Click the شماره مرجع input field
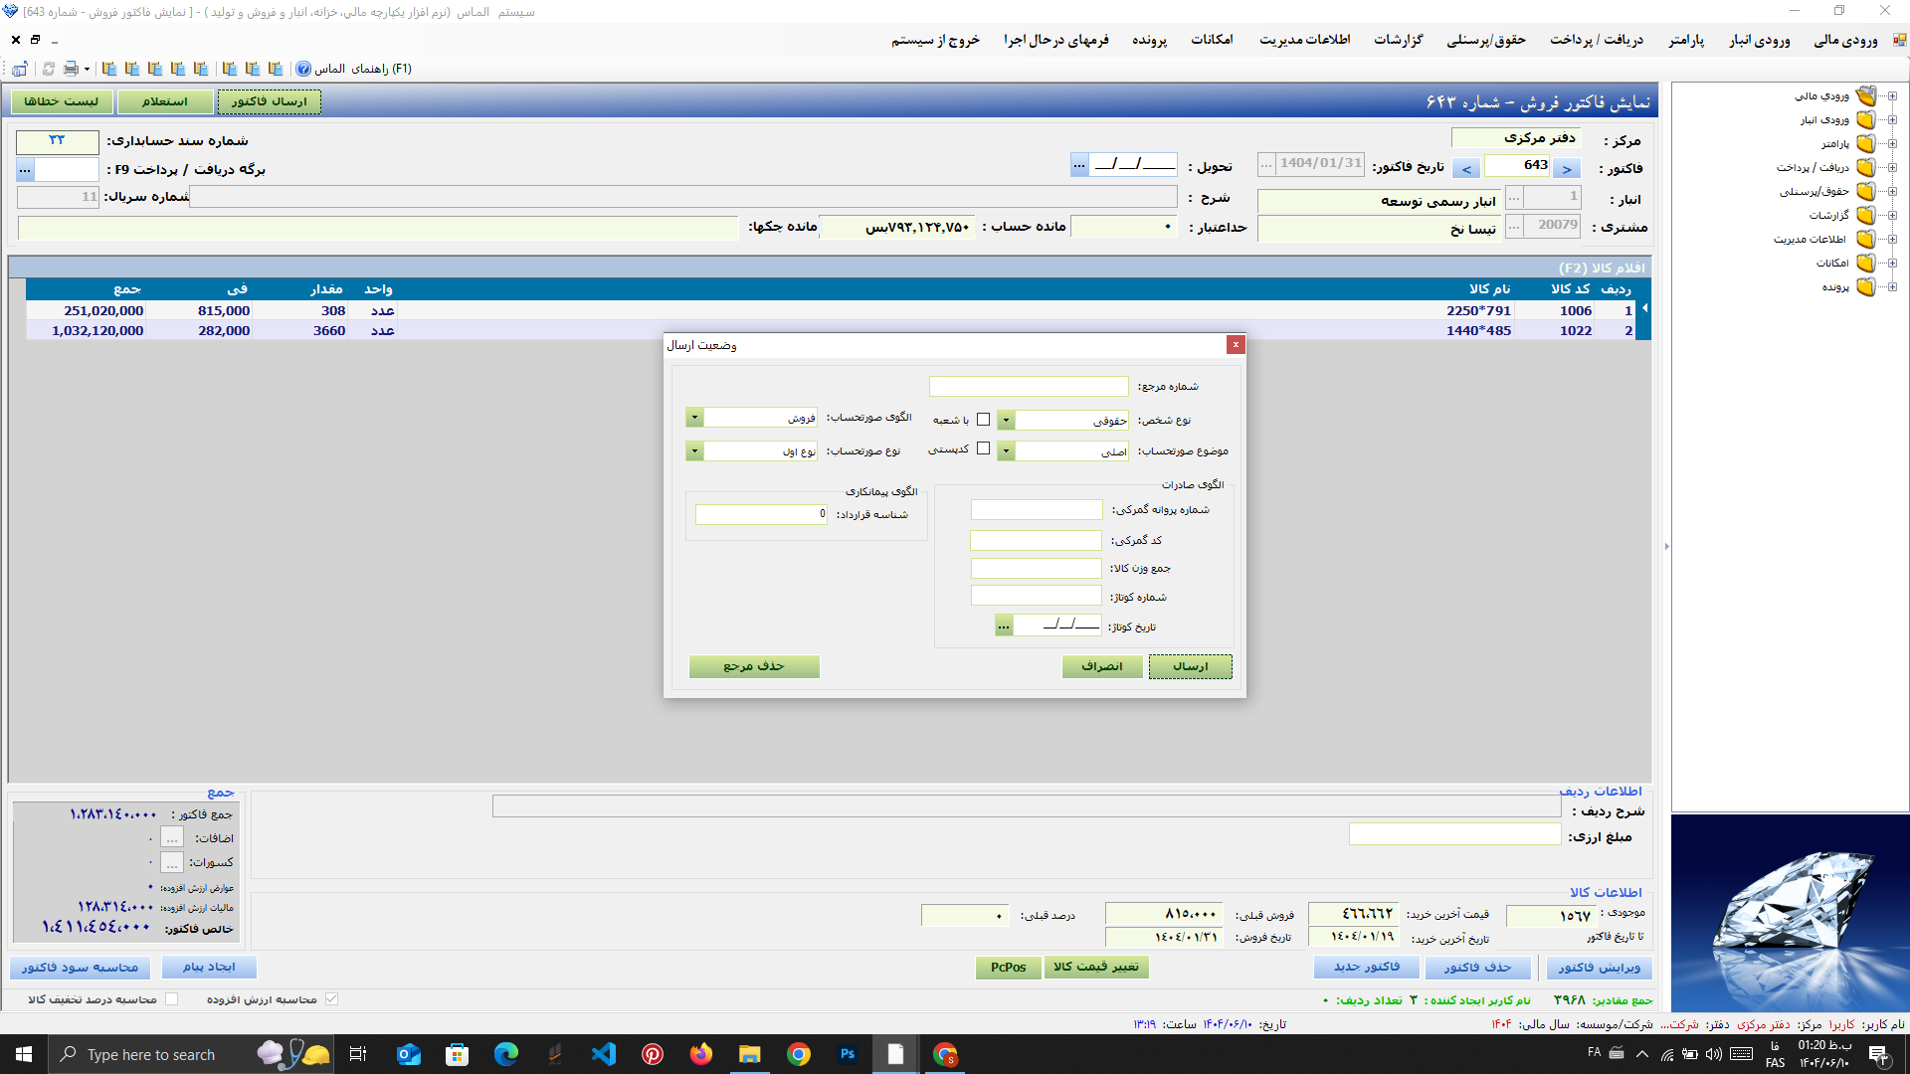Image resolution: width=1910 pixels, height=1074 pixels. click(1028, 387)
